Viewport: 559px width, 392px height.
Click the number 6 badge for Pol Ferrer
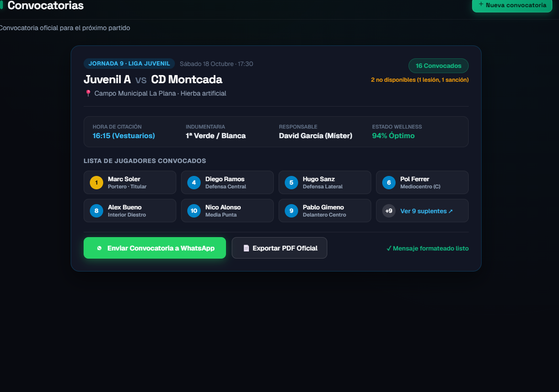click(389, 183)
